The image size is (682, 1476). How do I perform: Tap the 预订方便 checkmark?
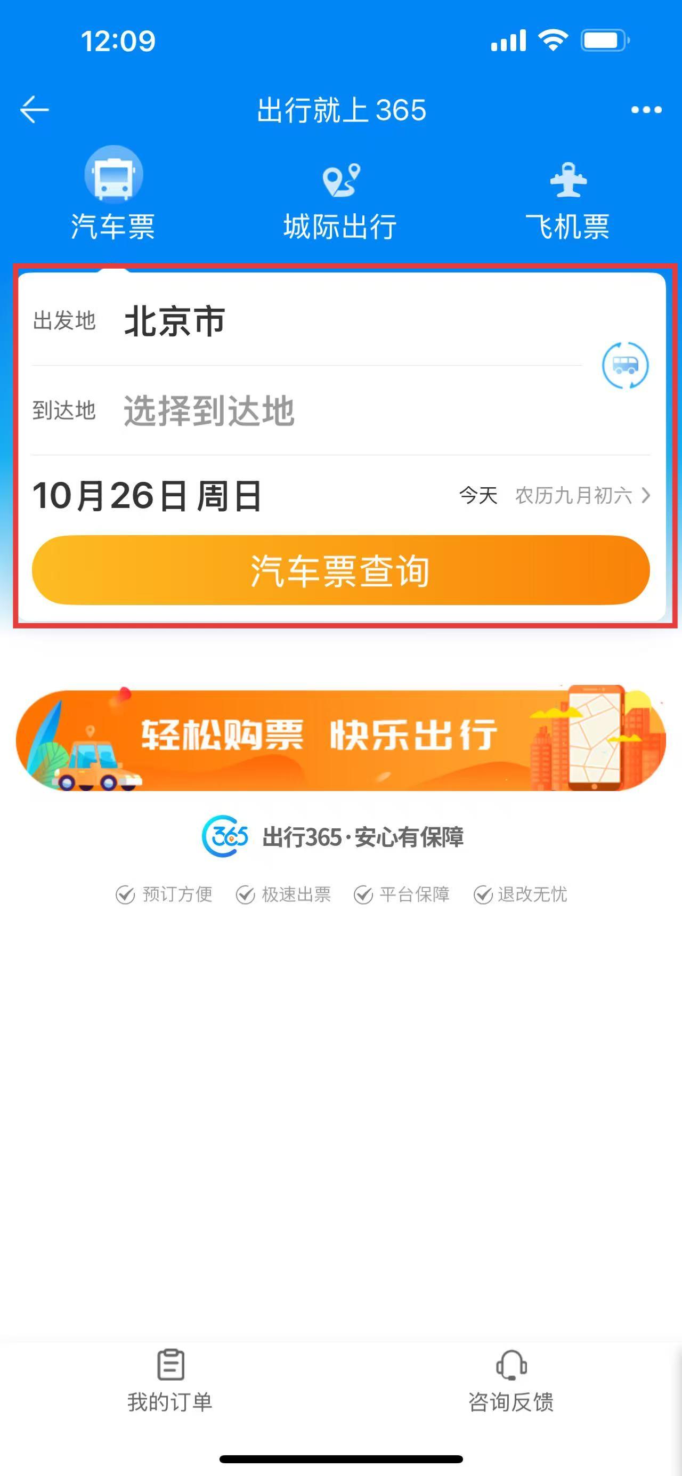click(125, 894)
